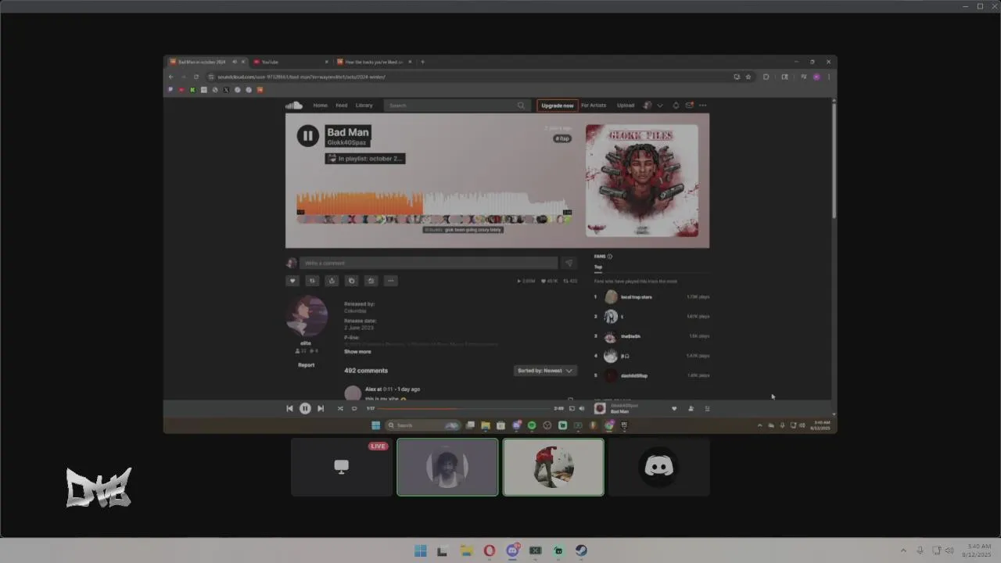Click the copy link icon under the comment box
Image resolution: width=1001 pixels, height=563 pixels.
pos(351,281)
